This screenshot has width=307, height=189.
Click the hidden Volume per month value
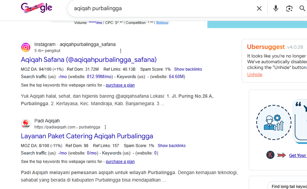click(95, 23)
